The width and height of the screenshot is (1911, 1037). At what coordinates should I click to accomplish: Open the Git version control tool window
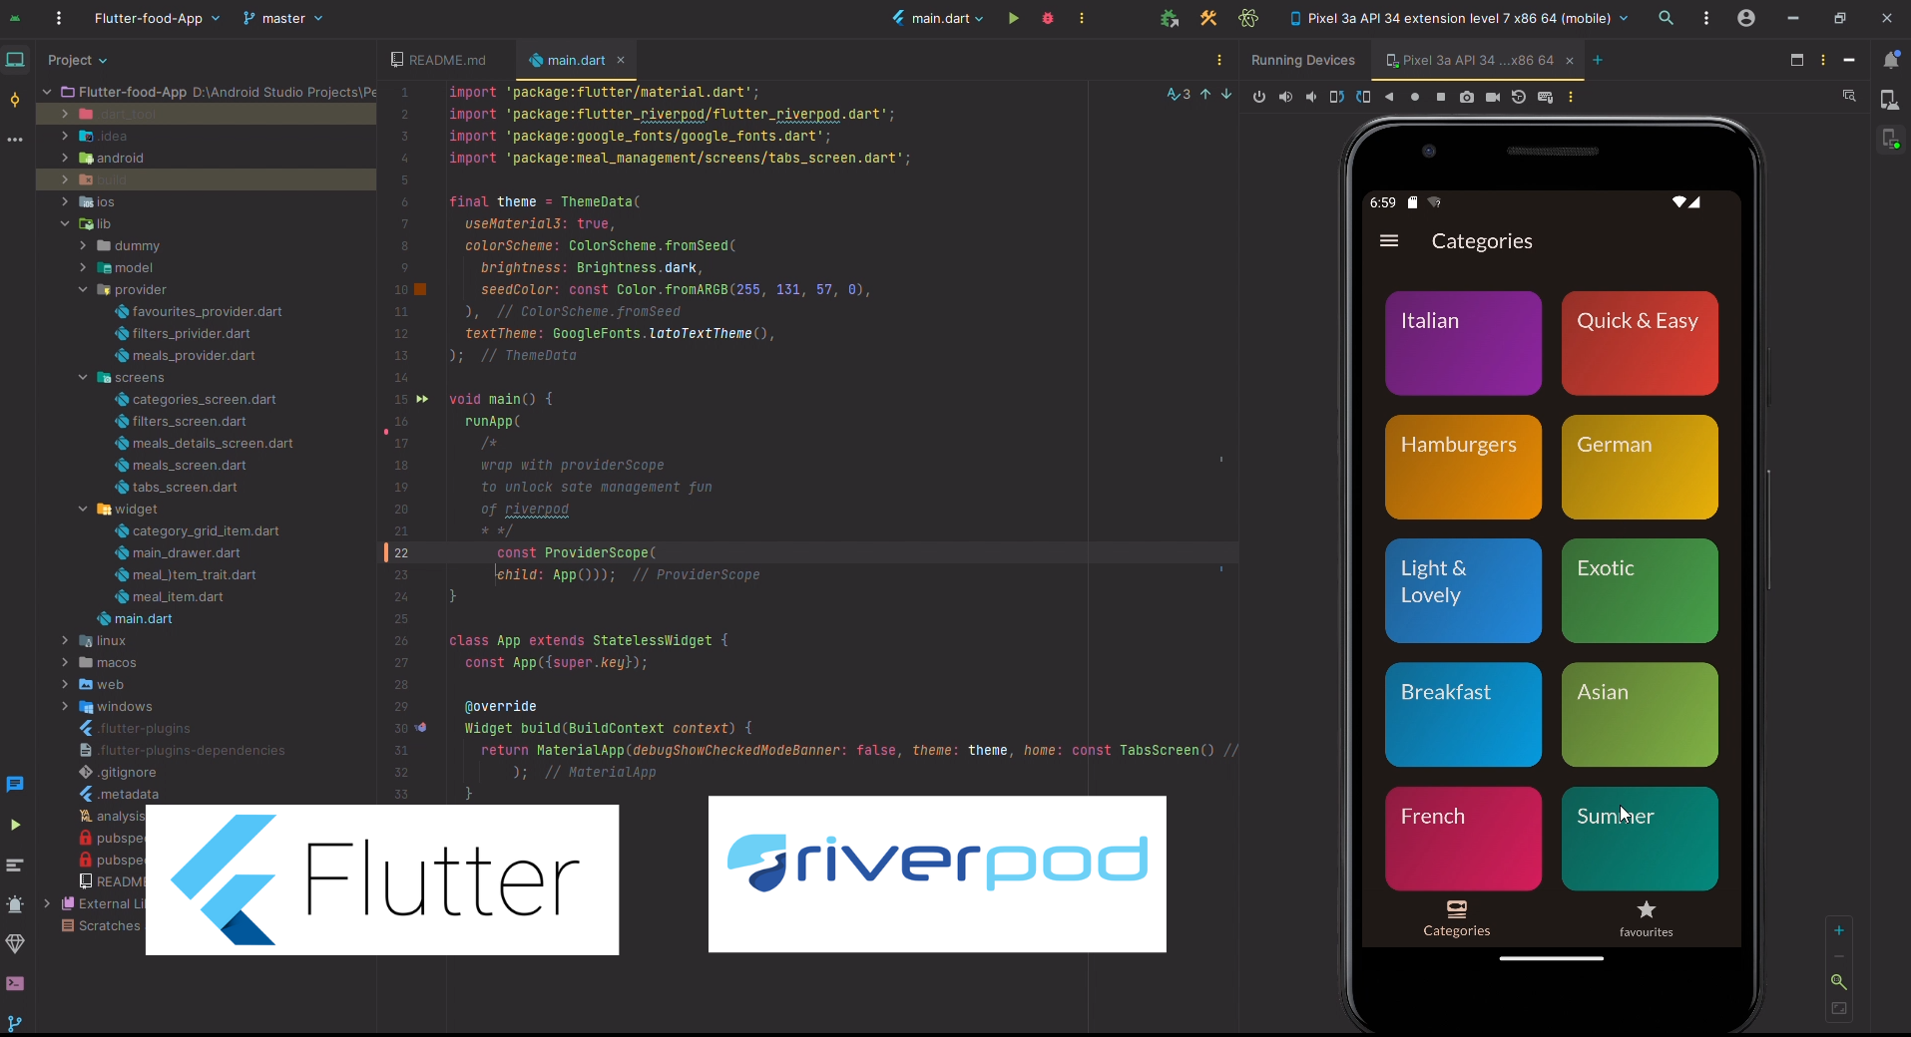pyautogui.click(x=15, y=1023)
